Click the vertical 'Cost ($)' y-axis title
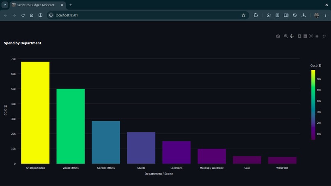Image resolution: width=331 pixels, height=186 pixels. pos(5,110)
